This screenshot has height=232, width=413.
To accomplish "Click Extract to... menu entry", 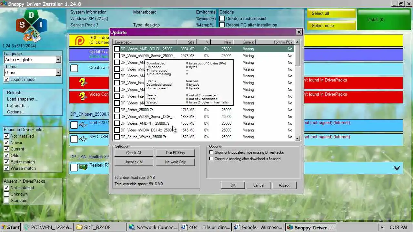I will tap(18, 105).
